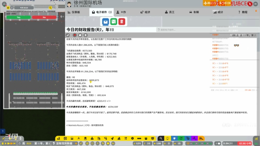The height and width of the screenshot is (146, 260).
Task: Click the reply arrow icon above email
Action: point(68,35)
